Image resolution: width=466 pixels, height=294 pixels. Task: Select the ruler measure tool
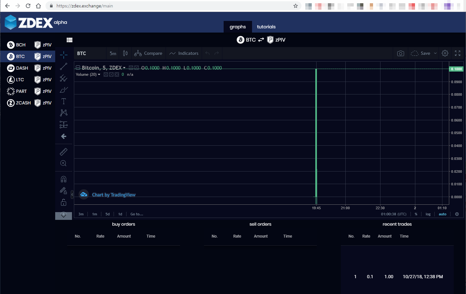[64, 152]
